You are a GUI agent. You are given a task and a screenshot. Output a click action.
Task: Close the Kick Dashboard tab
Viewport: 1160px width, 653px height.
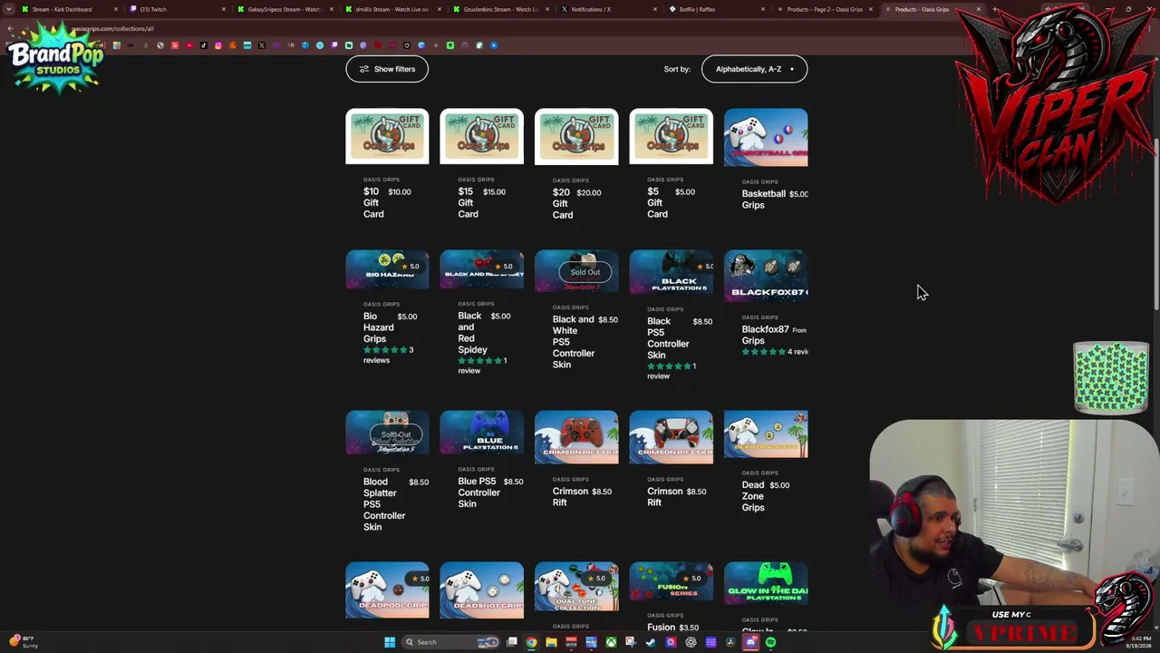pyautogui.click(x=115, y=9)
